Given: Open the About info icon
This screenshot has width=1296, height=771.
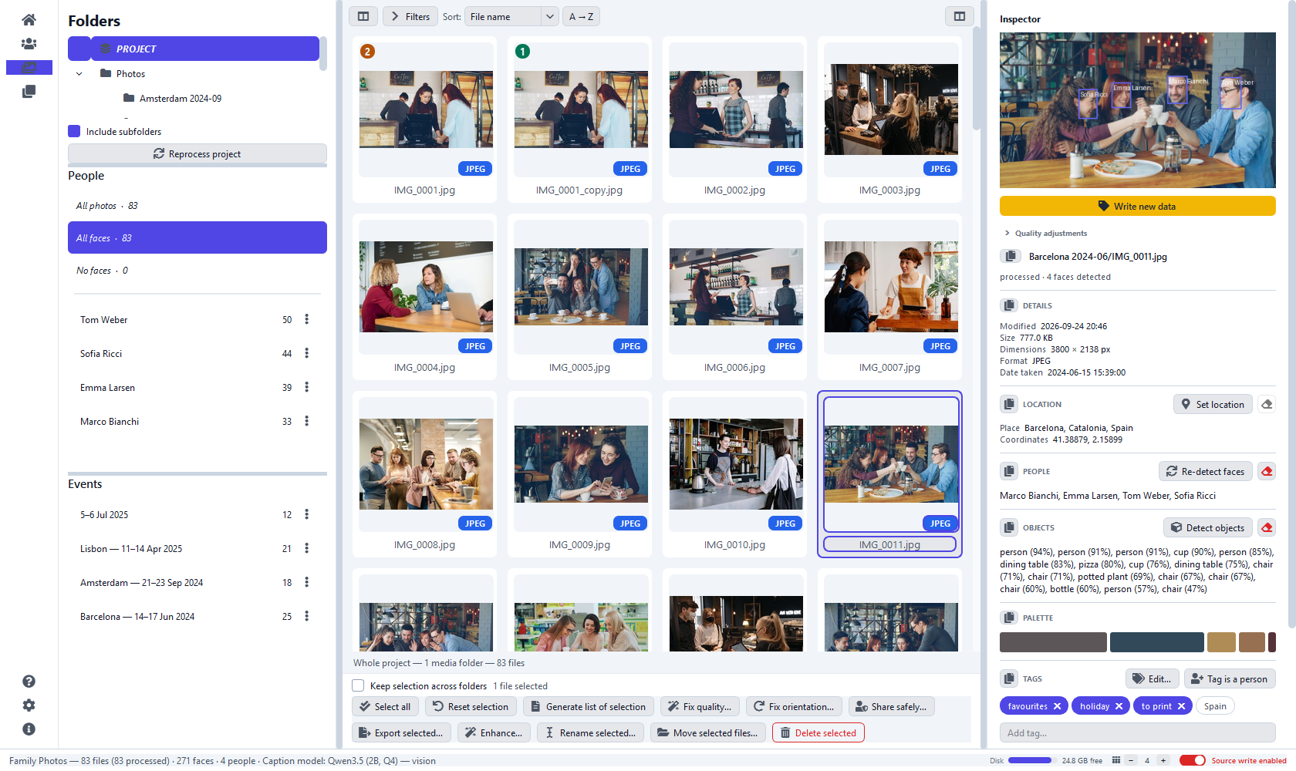Looking at the screenshot, I should pos(29,729).
